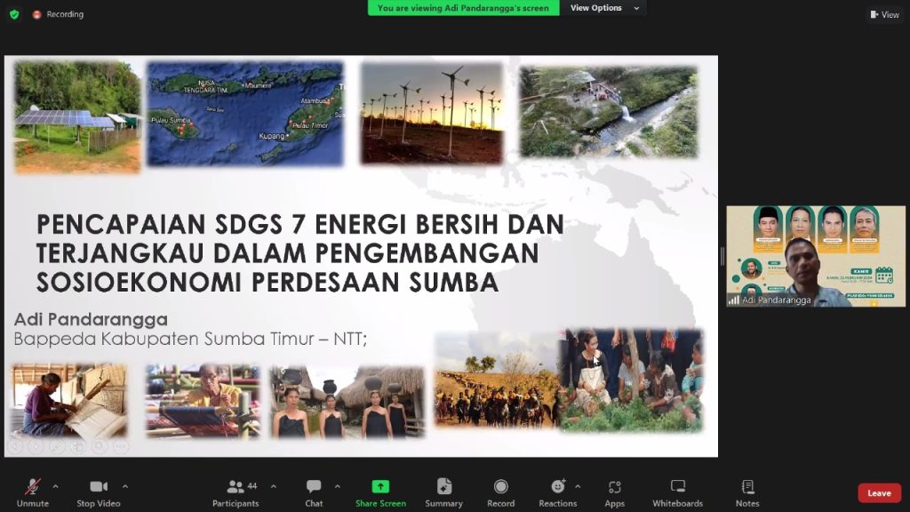The width and height of the screenshot is (910, 512).
Task: Start recording with the Record button
Action: (x=500, y=492)
